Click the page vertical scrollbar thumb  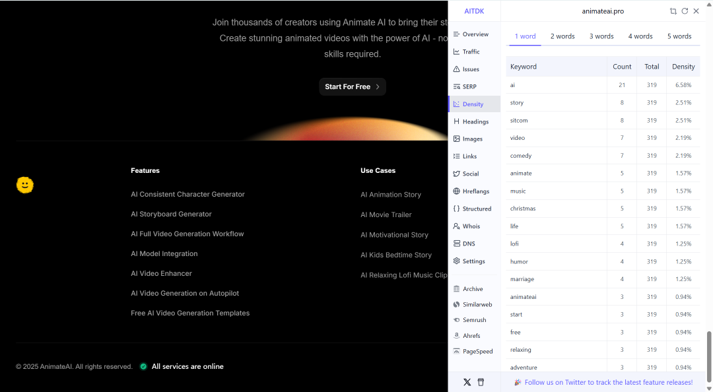click(x=709, y=357)
